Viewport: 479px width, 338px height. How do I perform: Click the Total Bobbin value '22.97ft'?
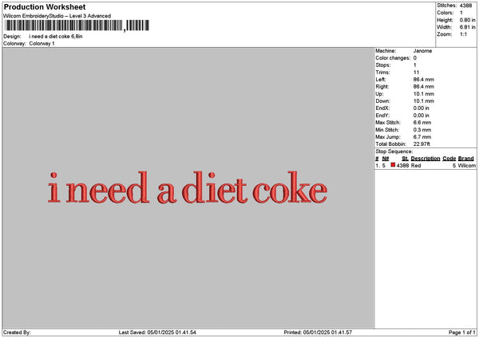click(422, 144)
